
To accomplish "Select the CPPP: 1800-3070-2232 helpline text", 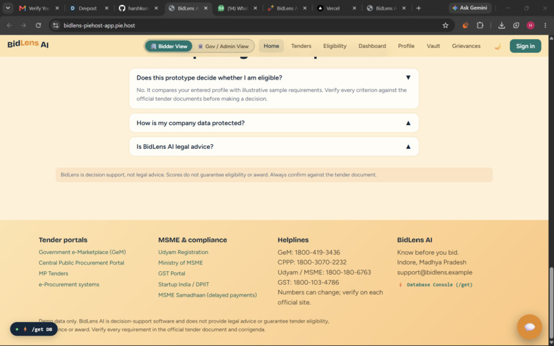I will coord(312,262).
